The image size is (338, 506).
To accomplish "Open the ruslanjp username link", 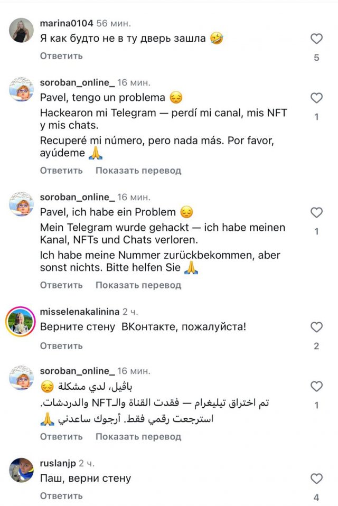I will 58,463.
